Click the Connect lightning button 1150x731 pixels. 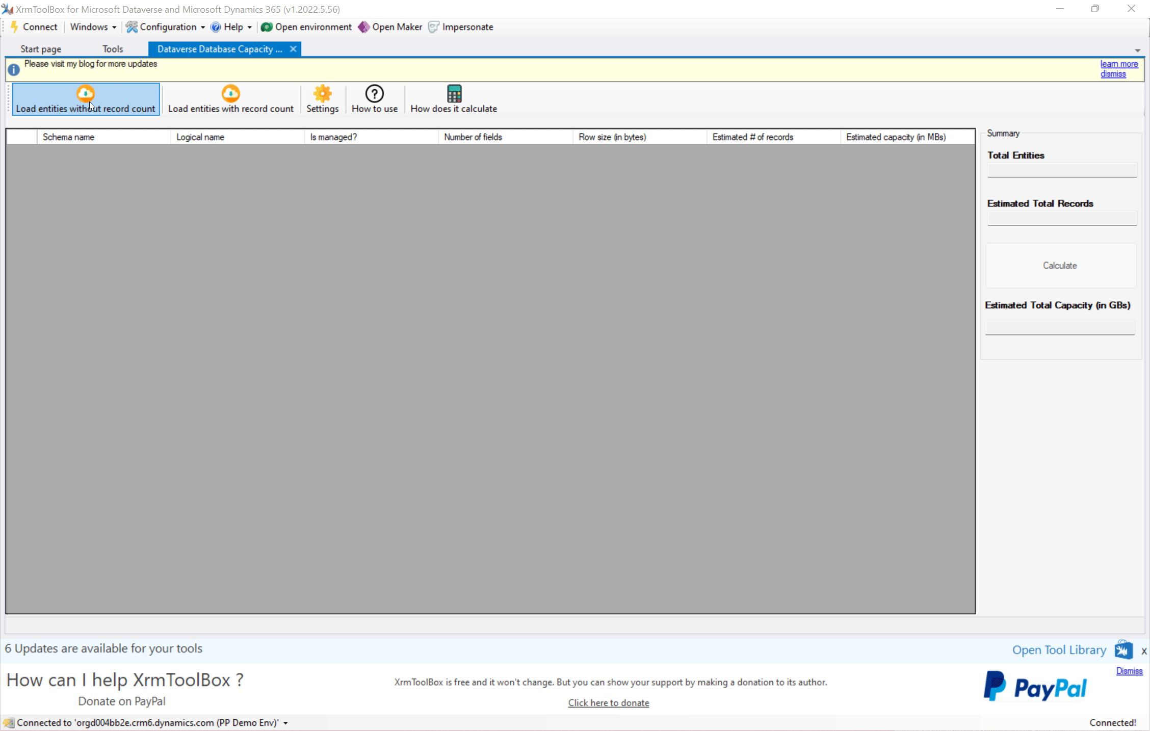pyautogui.click(x=34, y=27)
